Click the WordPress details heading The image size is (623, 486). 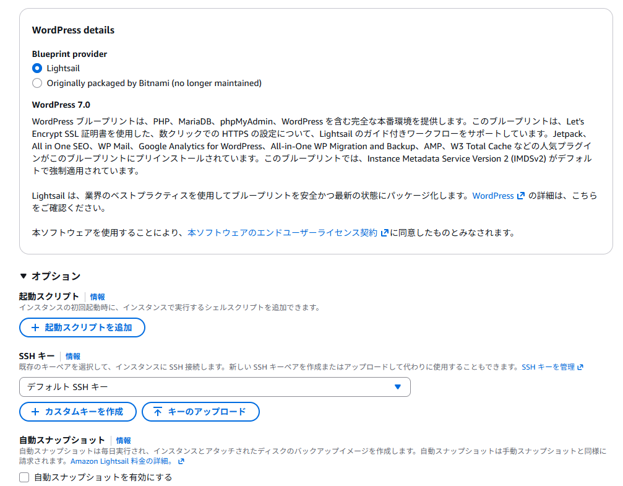[x=73, y=30]
